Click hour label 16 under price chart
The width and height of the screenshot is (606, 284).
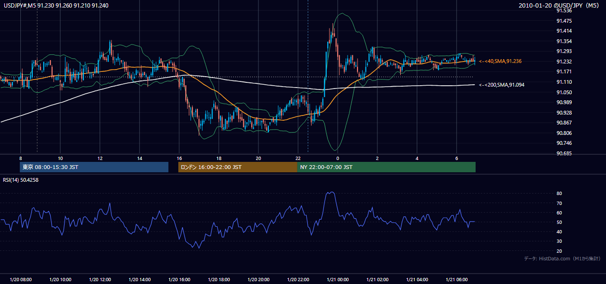(179, 158)
